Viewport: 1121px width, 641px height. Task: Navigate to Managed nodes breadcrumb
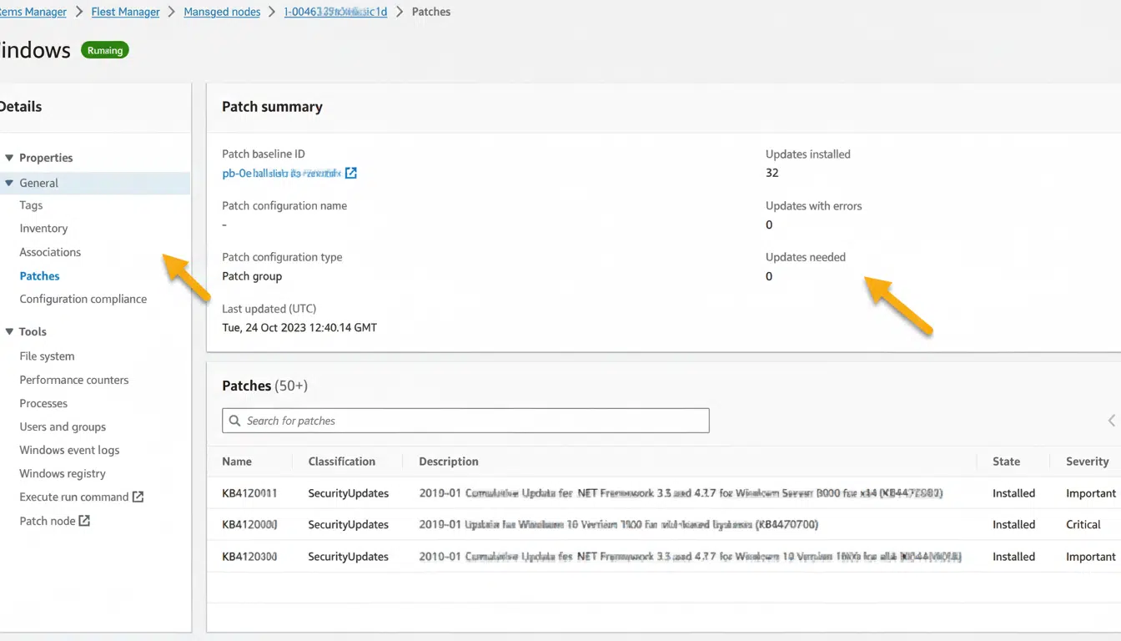point(222,12)
